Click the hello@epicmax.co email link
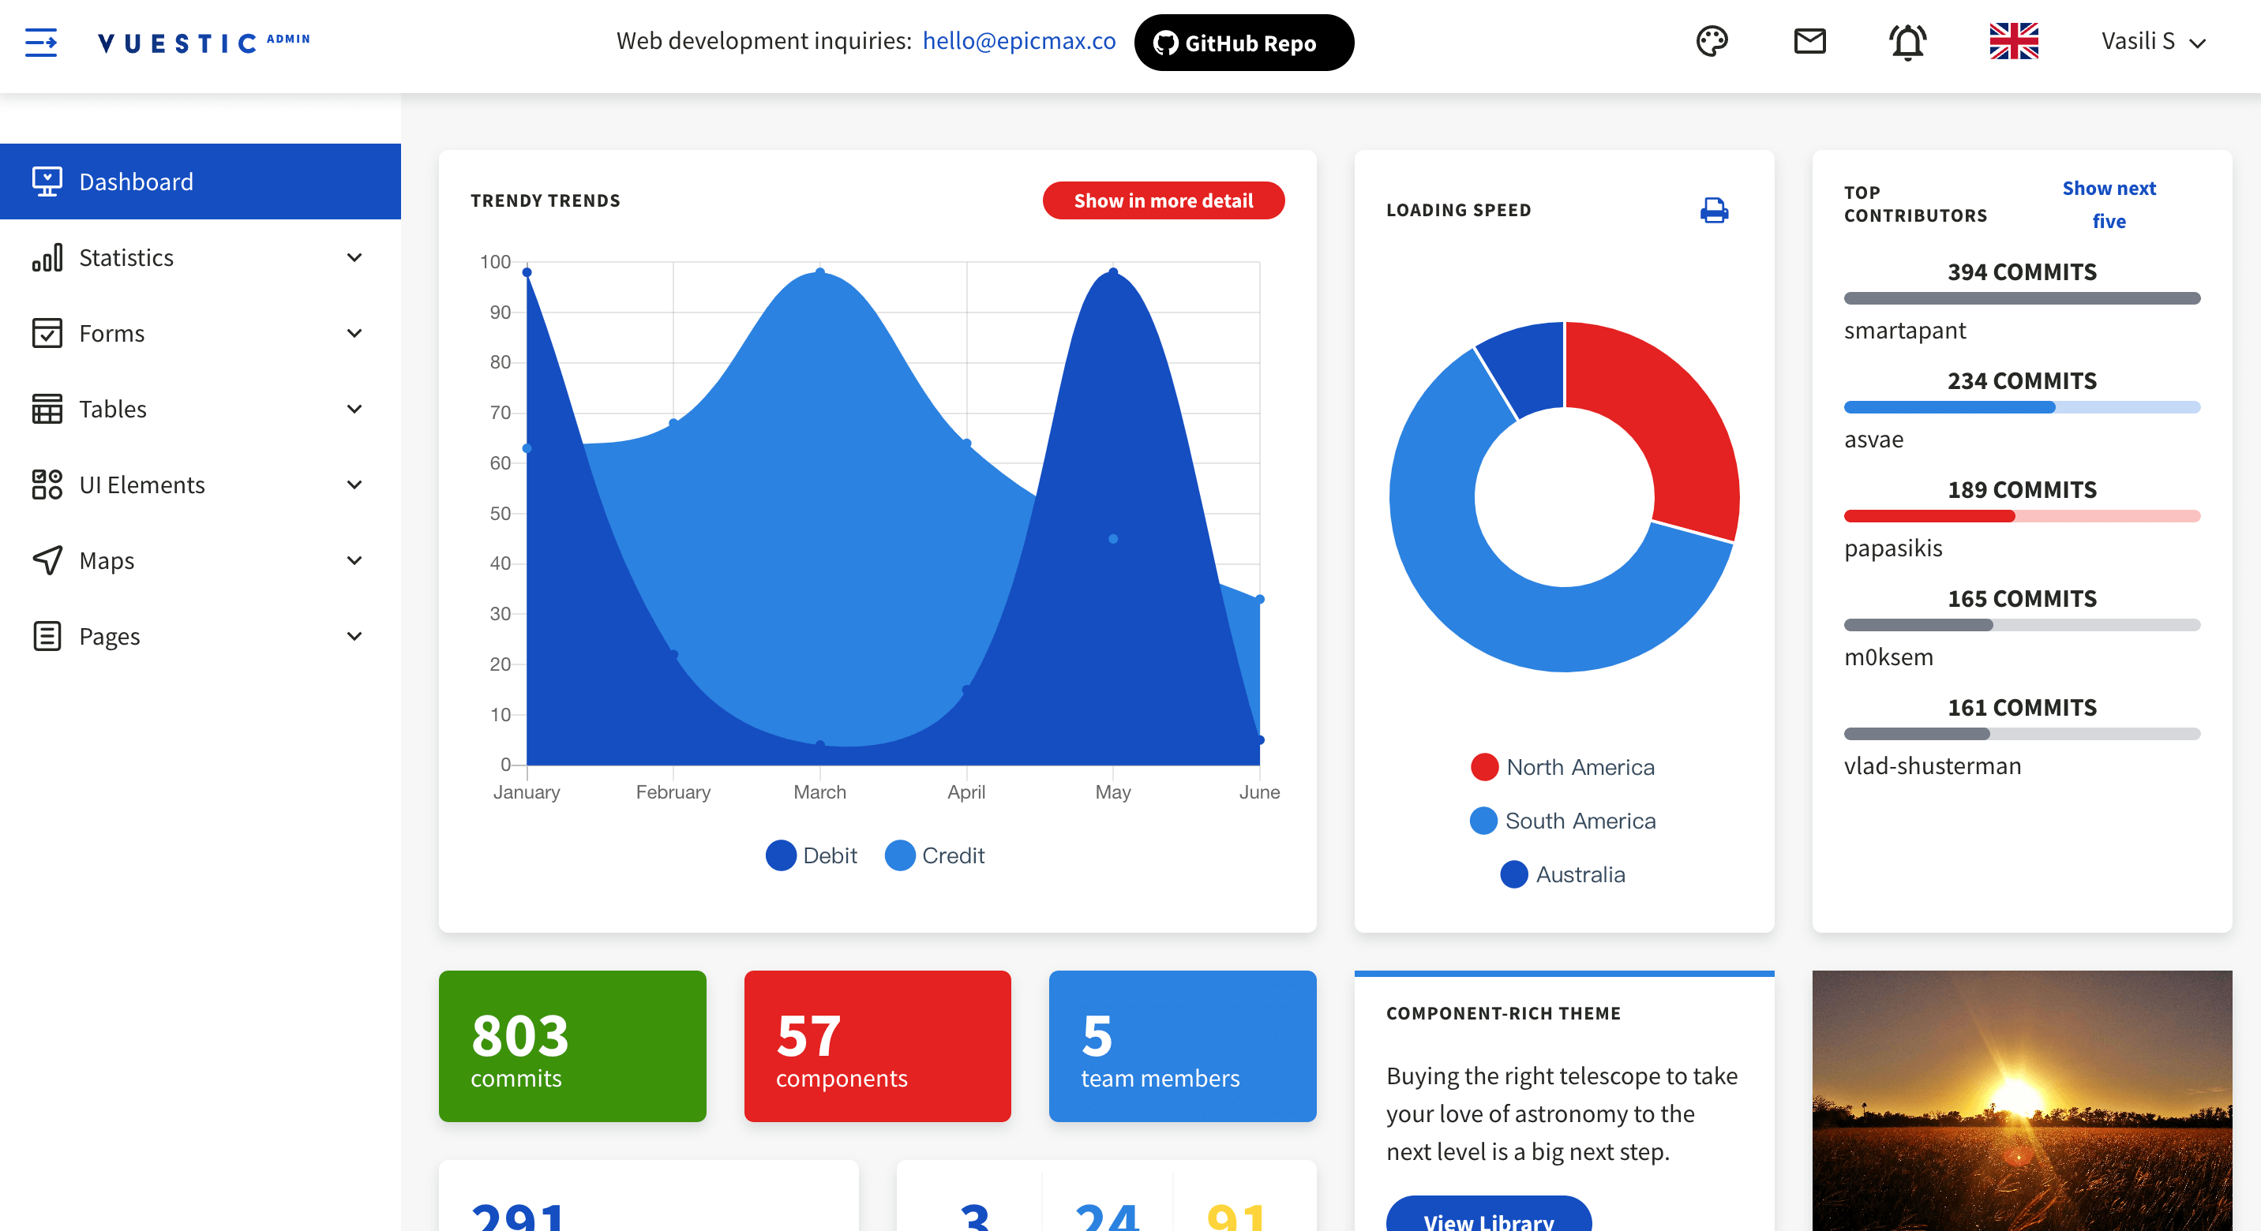This screenshot has height=1231, width=2261. pyautogui.click(x=1018, y=41)
